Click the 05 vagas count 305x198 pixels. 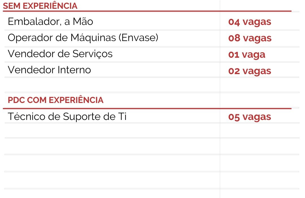pos(250,117)
